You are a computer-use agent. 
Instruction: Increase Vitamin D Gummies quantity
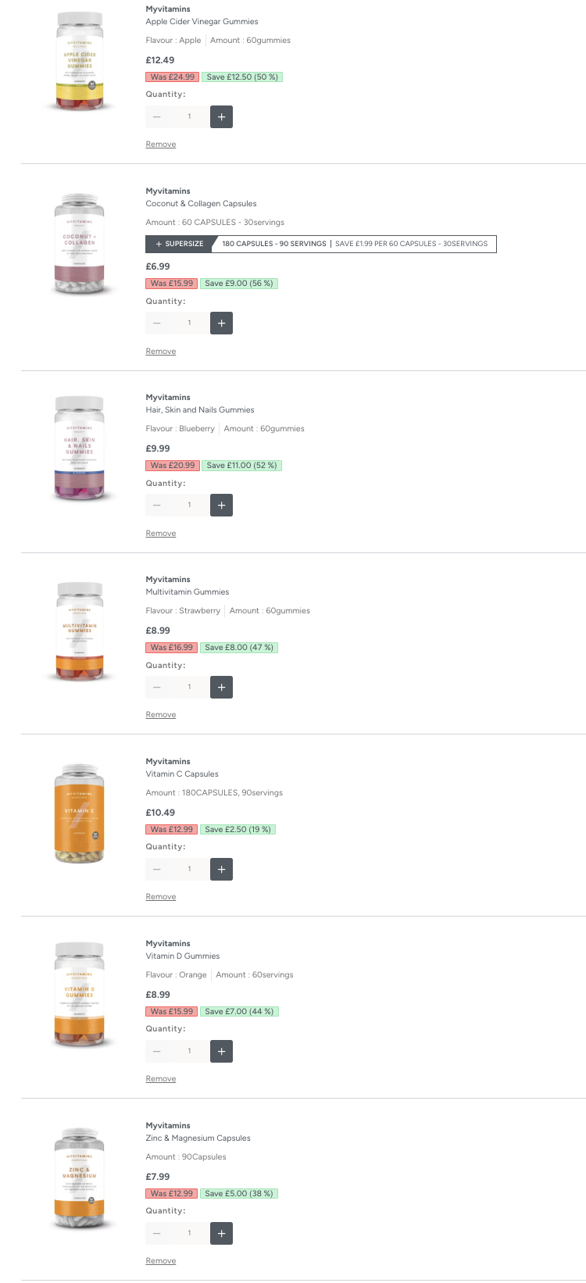[x=221, y=1052]
